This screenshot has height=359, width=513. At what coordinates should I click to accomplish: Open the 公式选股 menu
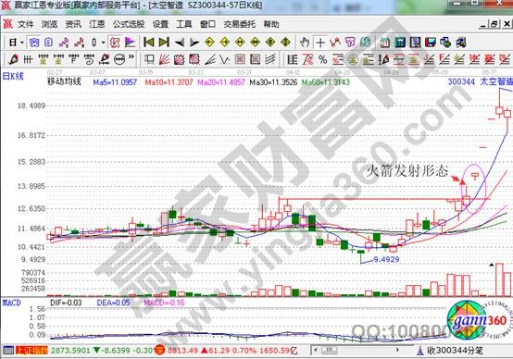pos(129,24)
